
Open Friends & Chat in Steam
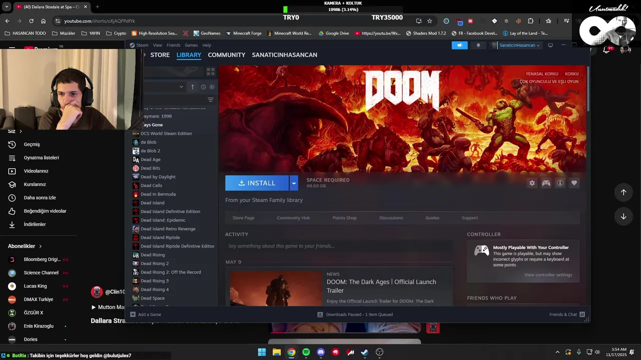567,314
